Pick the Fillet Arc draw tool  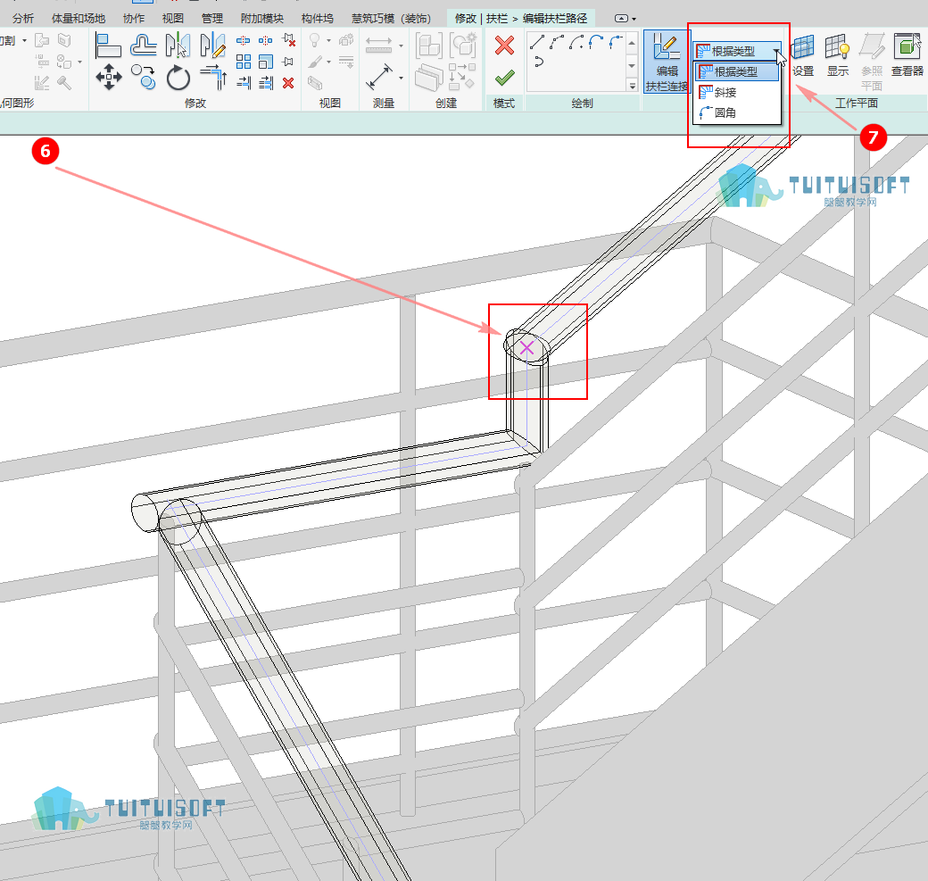coord(616,41)
